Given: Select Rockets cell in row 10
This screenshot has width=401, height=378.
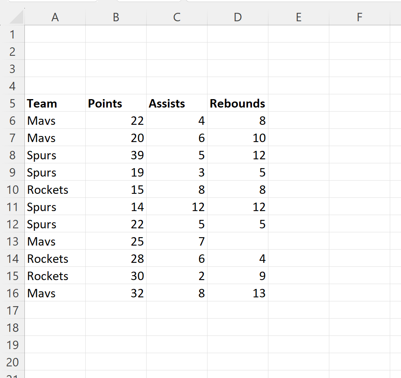Looking at the screenshot, I should pyautogui.click(x=55, y=190).
